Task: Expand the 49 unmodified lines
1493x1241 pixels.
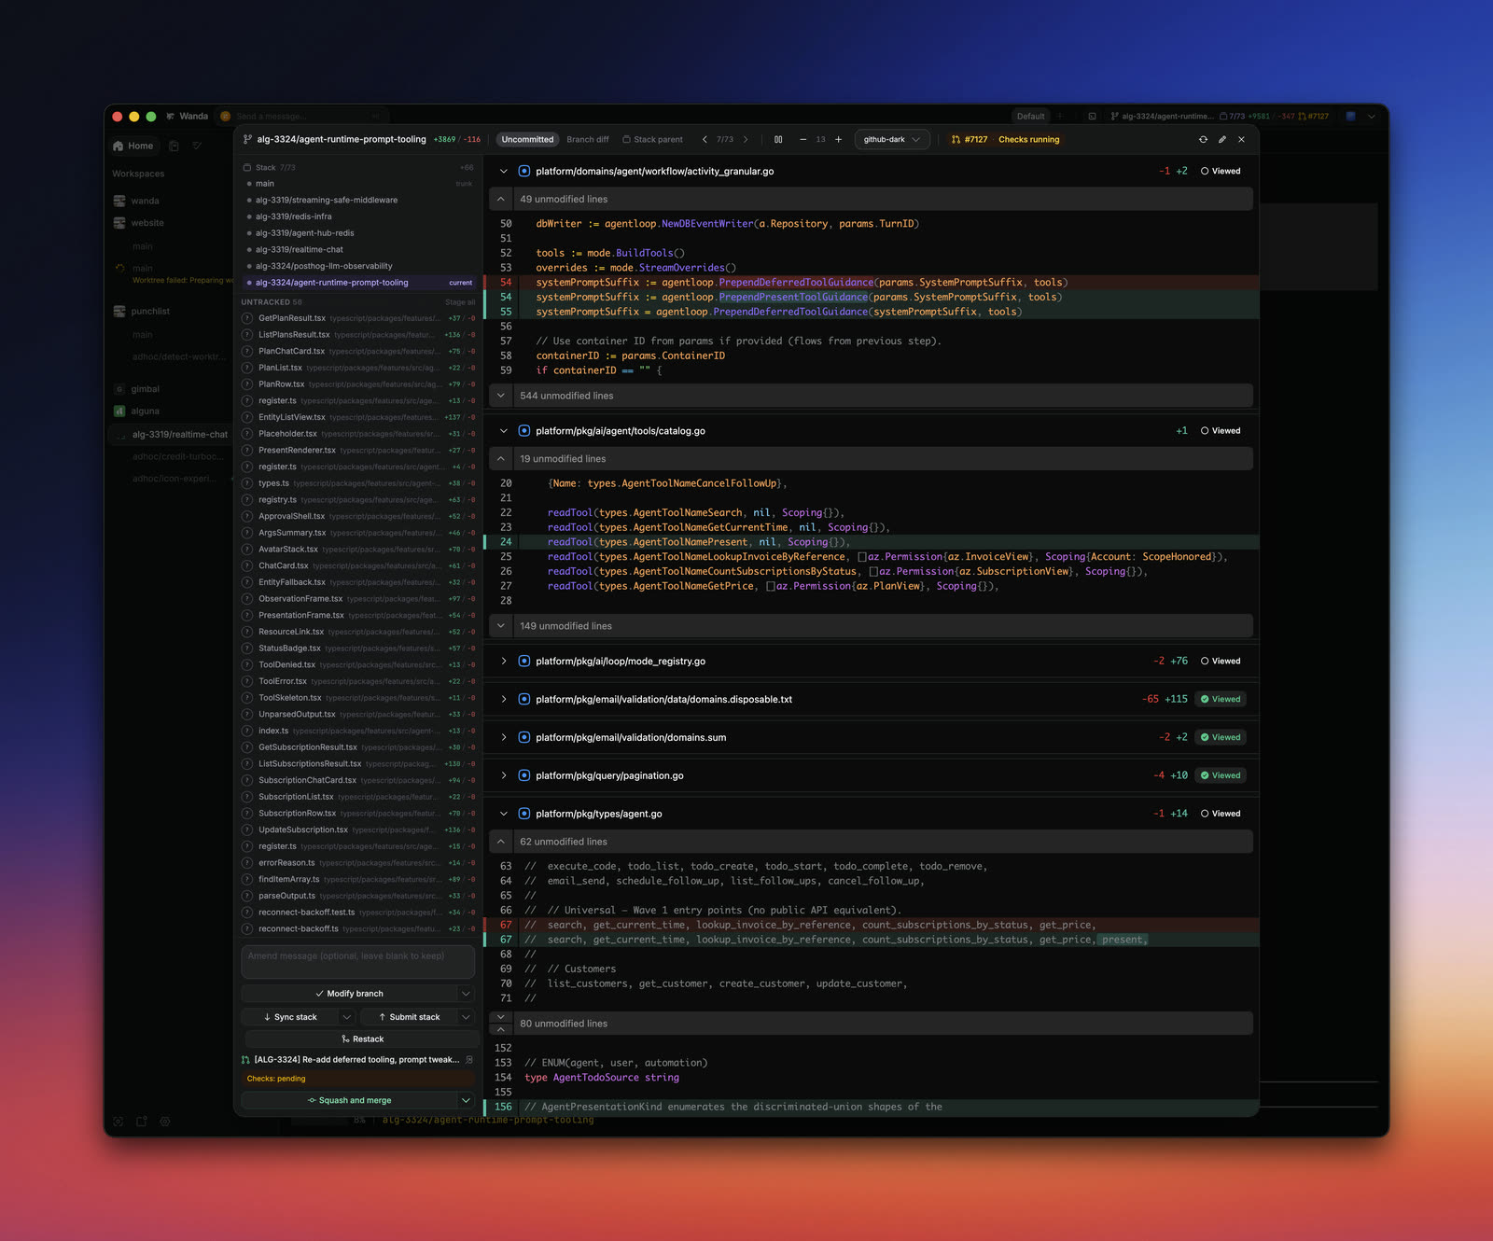Action: click(871, 200)
